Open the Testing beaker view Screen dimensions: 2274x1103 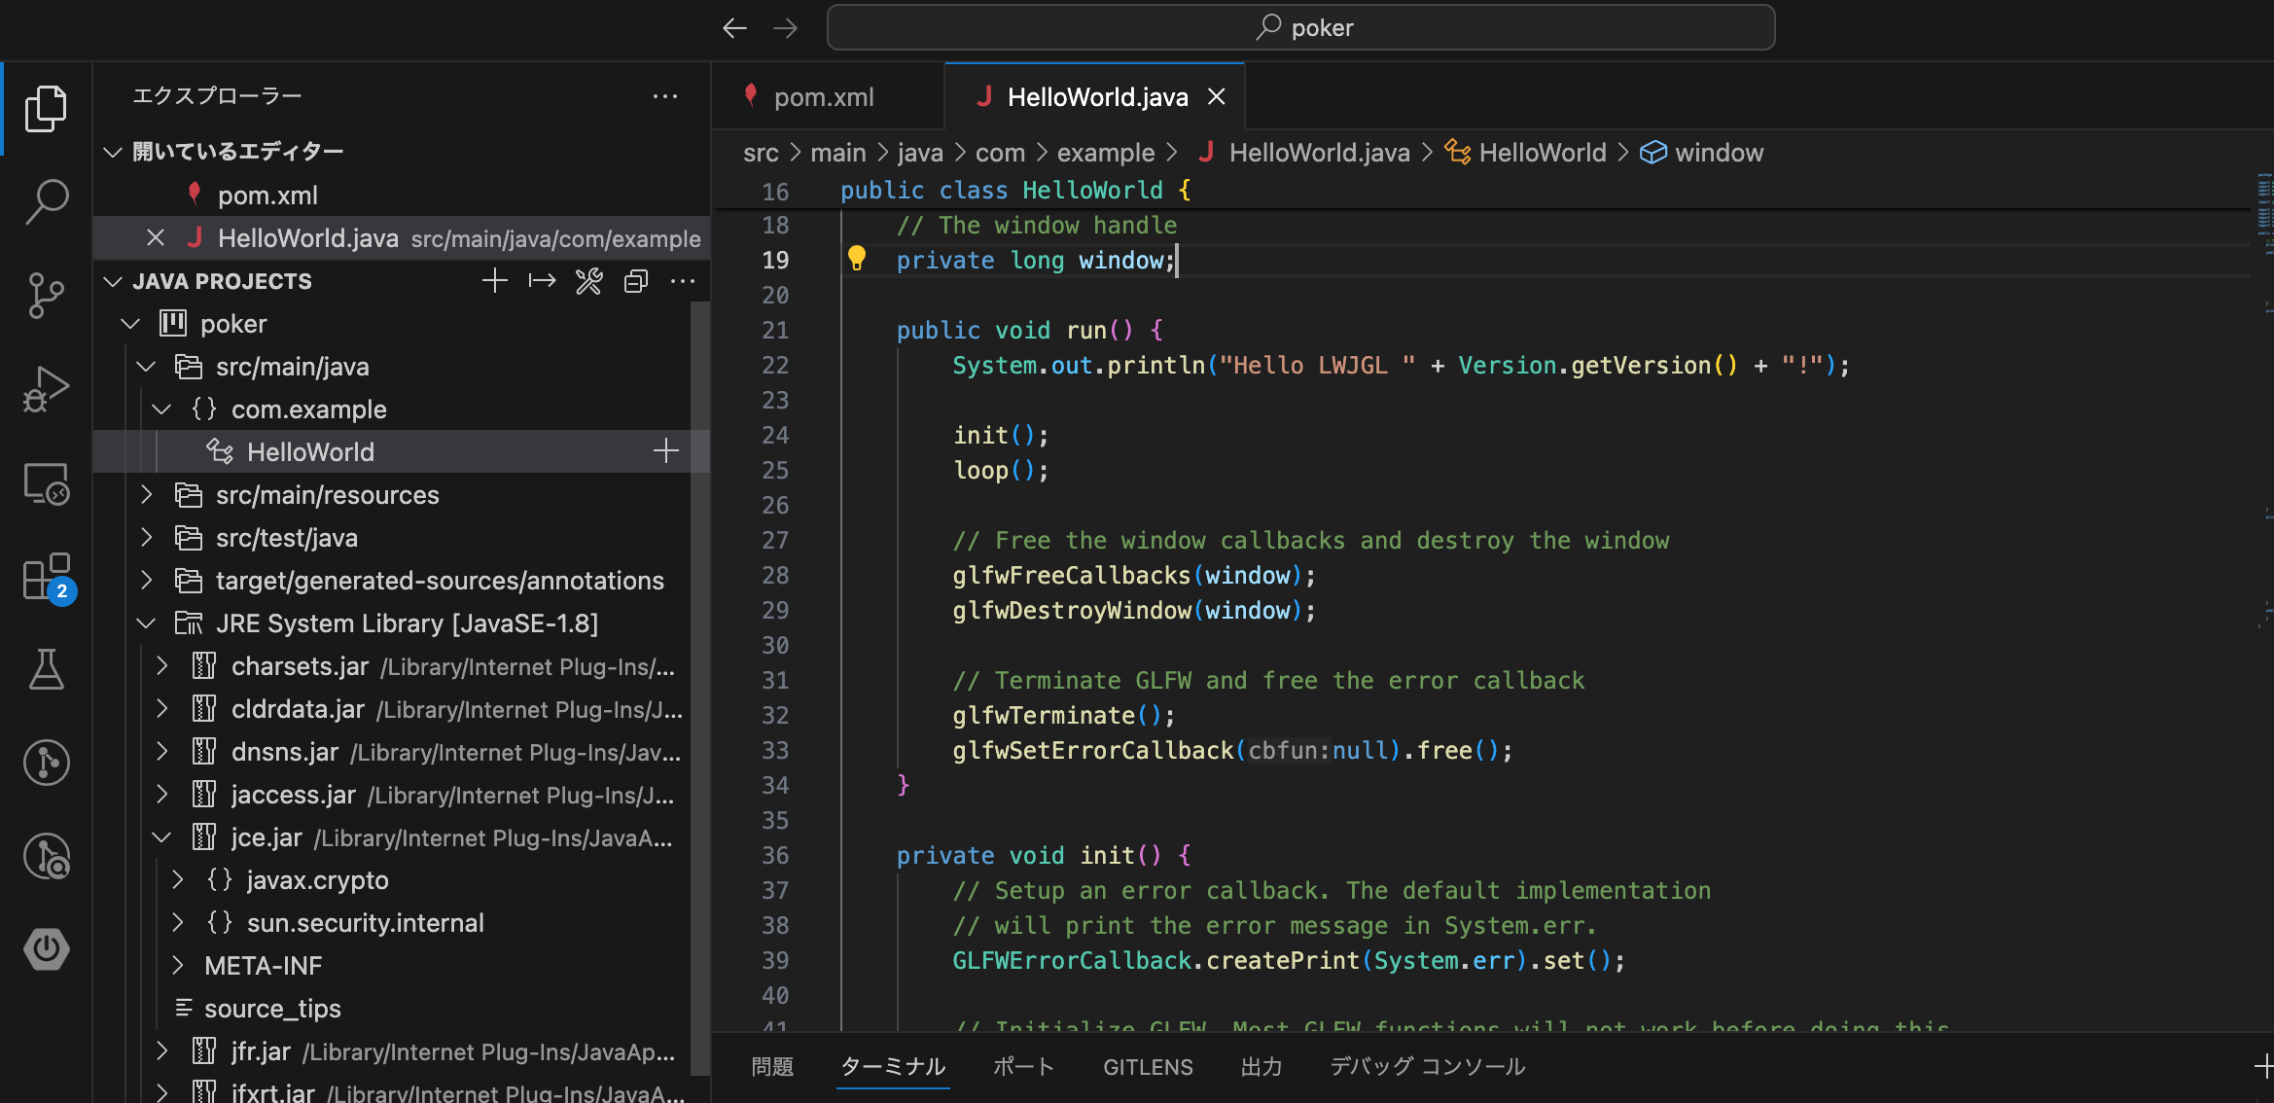(46, 669)
